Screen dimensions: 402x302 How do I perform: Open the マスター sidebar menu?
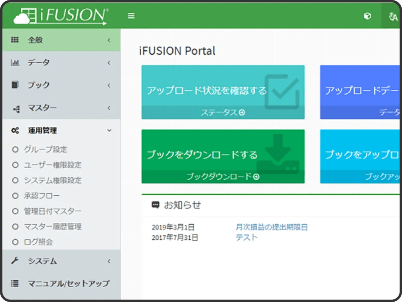click(x=61, y=108)
